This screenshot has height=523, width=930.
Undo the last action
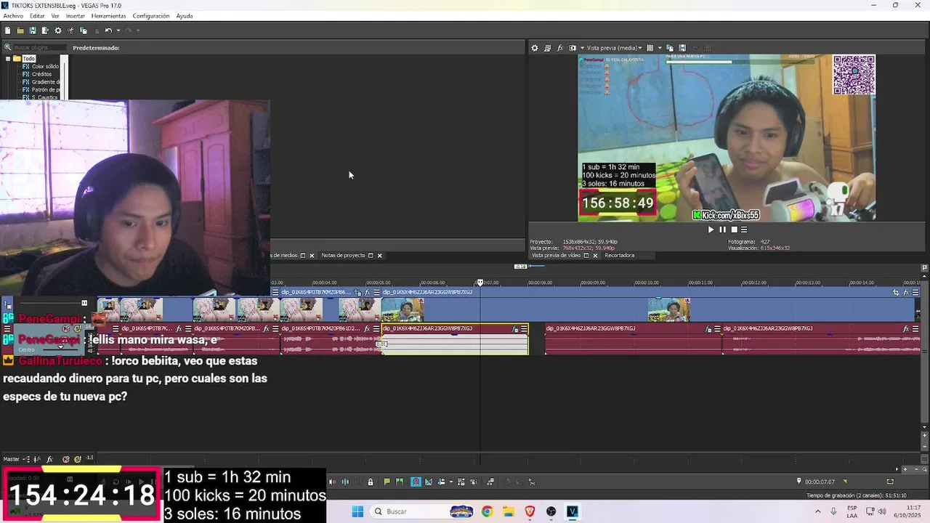108,31
